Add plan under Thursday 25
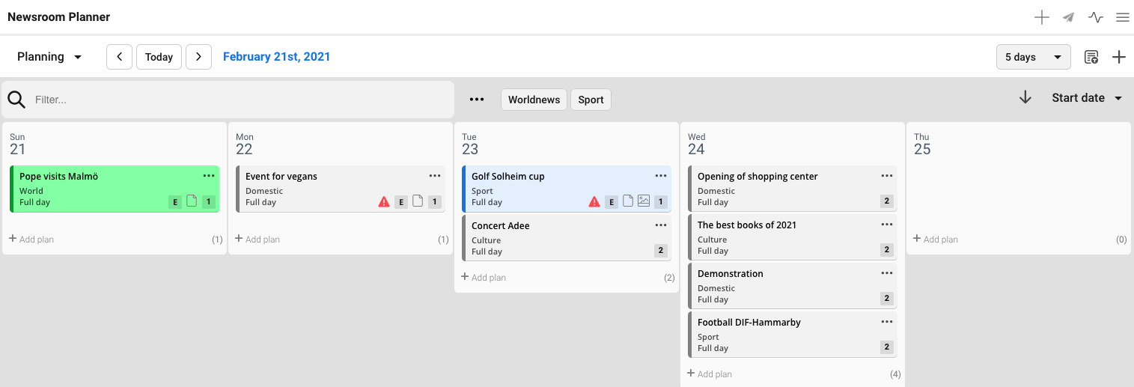The image size is (1134, 387). tap(935, 240)
